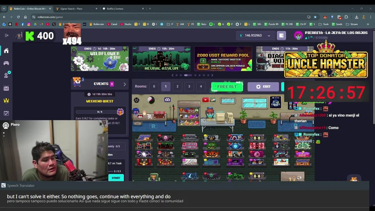The width and height of the screenshot is (375, 211).
Task: Open the RLT rewards hand icon in sidebar
Action: pos(6,75)
